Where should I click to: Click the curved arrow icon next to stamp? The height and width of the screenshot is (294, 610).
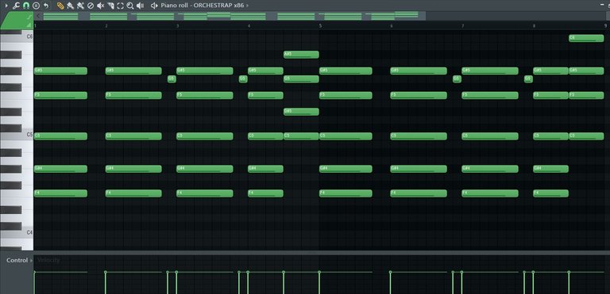tap(46, 6)
